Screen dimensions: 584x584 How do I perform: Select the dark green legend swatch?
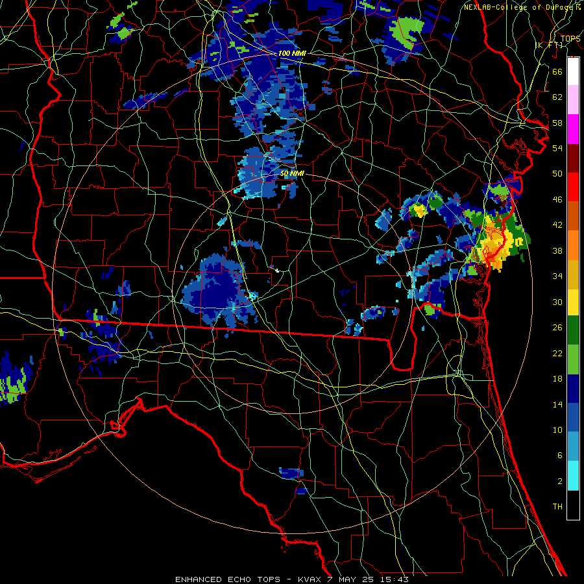[x=573, y=330]
